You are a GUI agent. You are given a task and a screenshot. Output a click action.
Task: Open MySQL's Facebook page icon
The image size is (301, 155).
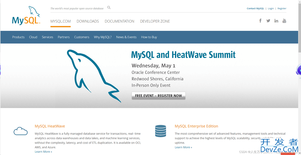[260, 21]
